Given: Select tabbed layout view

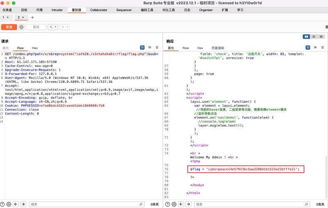Looking at the screenshot, I should pyautogui.click(x=321, y=37).
